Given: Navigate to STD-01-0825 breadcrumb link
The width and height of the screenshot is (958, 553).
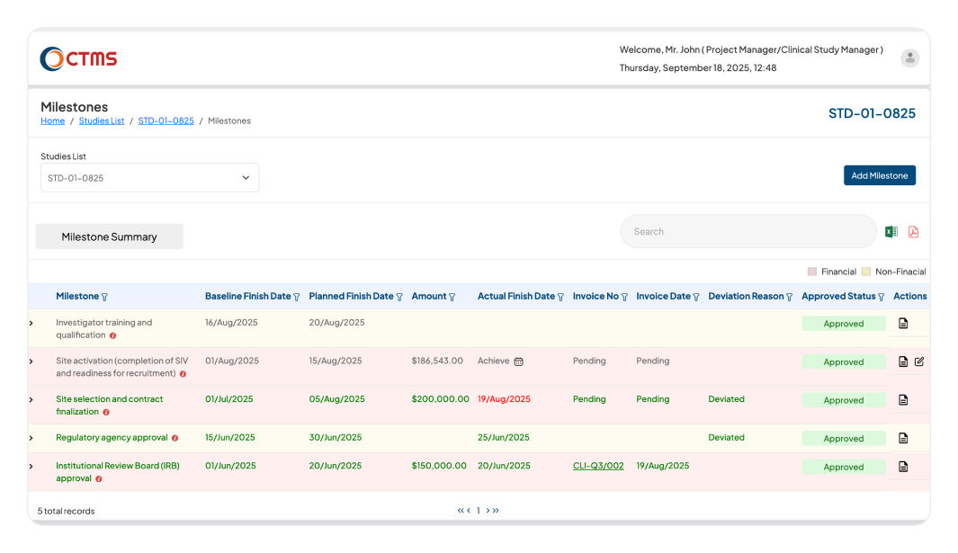Looking at the screenshot, I should (166, 120).
